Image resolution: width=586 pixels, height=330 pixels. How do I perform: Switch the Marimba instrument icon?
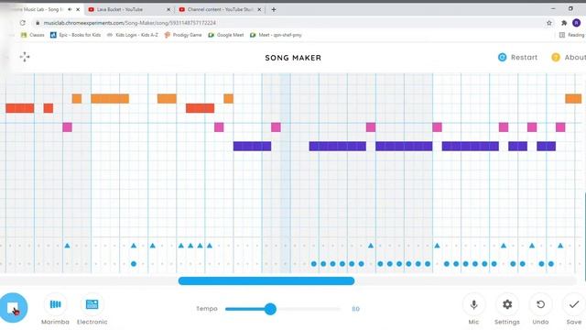click(55, 304)
